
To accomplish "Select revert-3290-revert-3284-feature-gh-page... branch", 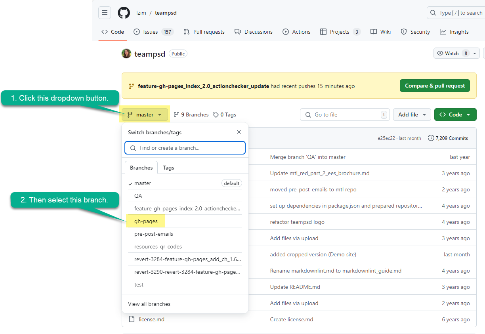I will pos(185,272).
